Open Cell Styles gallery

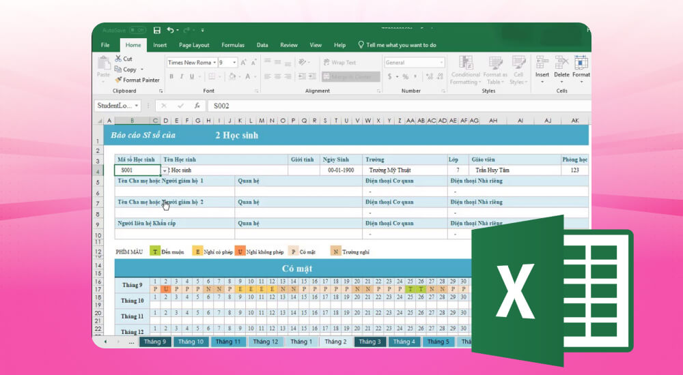tap(518, 70)
